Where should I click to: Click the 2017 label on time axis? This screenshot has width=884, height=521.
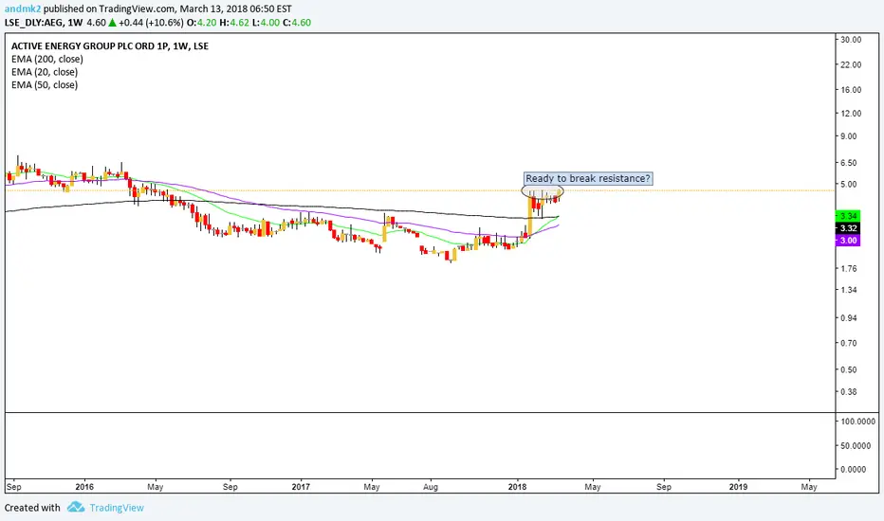click(301, 487)
